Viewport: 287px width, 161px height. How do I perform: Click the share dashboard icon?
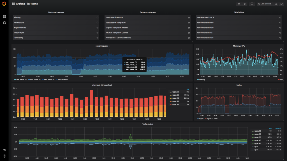[239, 4]
